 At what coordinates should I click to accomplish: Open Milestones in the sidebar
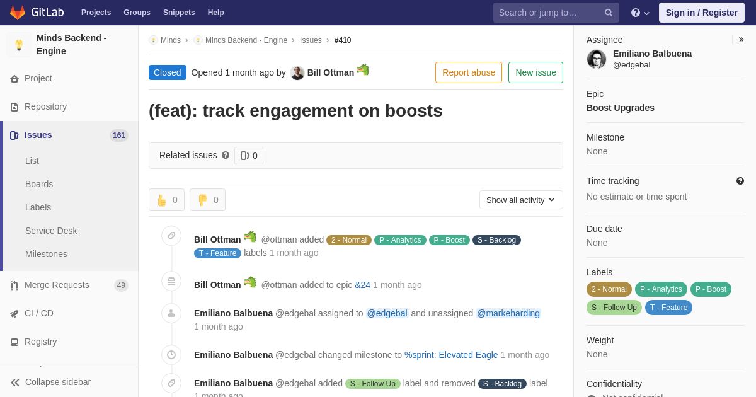click(46, 254)
